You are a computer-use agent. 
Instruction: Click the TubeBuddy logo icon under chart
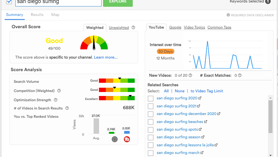127,139
